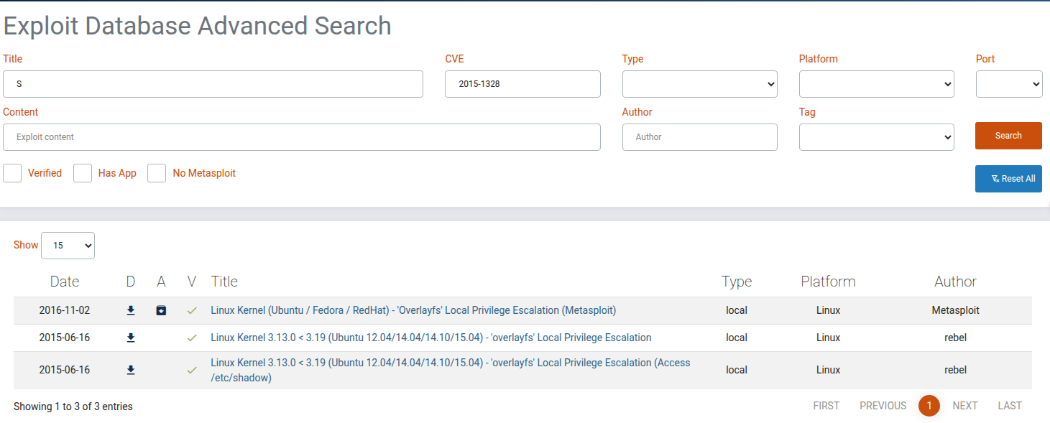1050x423 pixels.
Task: Toggle the Has App checkbox
Action: click(x=83, y=173)
